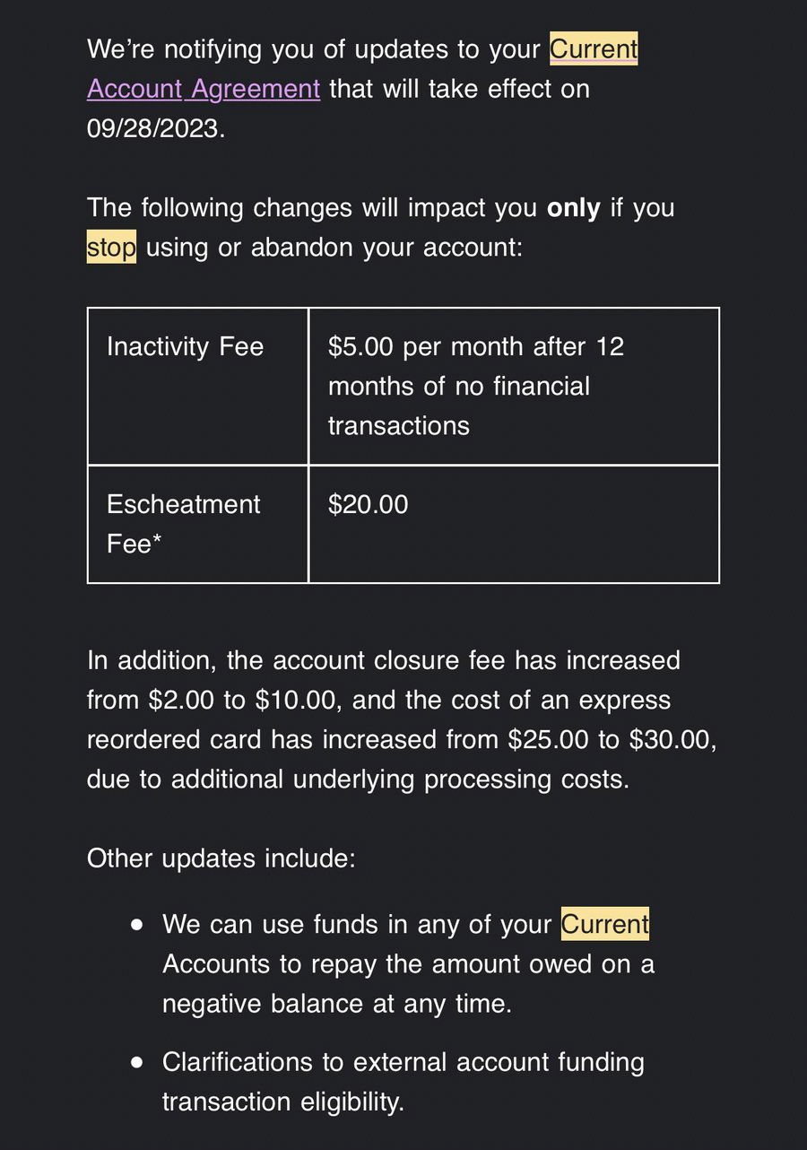The width and height of the screenshot is (807, 1150).
Task: Click the highlighted "Current" in the bullet list
Action: click(x=604, y=924)
